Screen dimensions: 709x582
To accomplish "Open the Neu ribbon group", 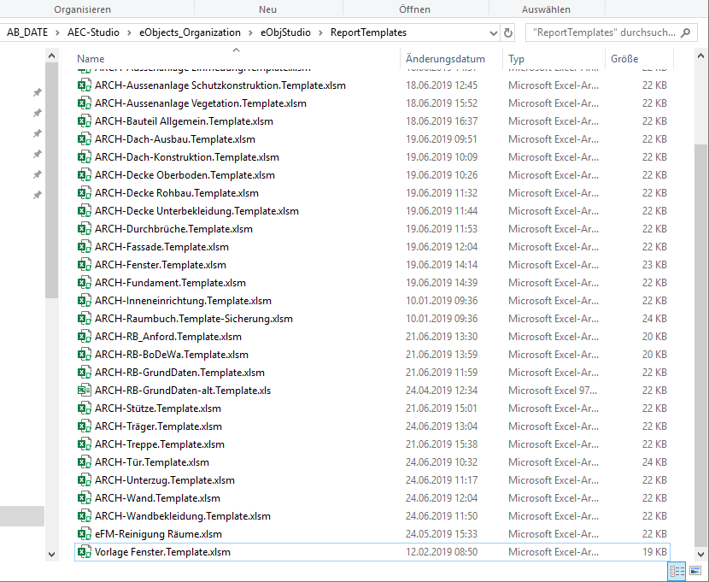I will [x=267, y=9].
